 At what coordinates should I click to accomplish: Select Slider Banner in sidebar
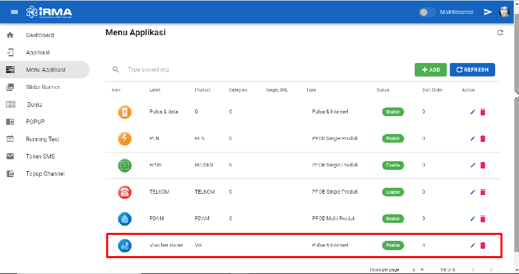pyautogui.click(x=42, y=87)
